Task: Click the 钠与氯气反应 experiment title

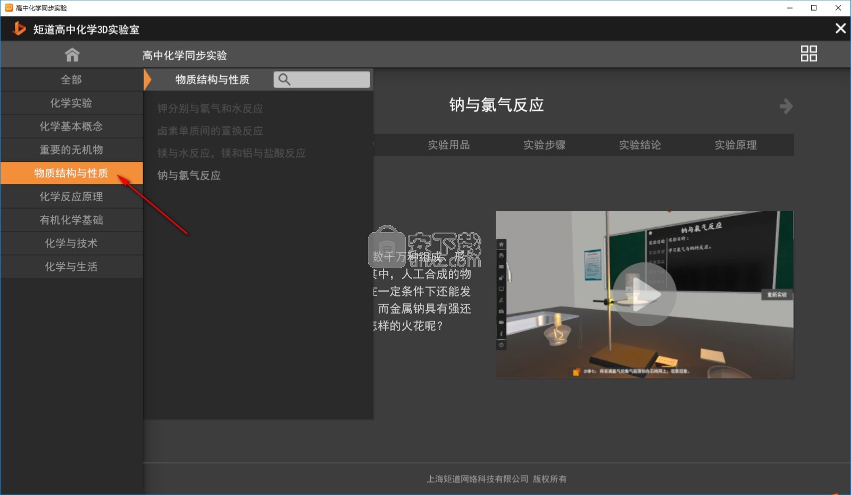Action: pos(496,105)
